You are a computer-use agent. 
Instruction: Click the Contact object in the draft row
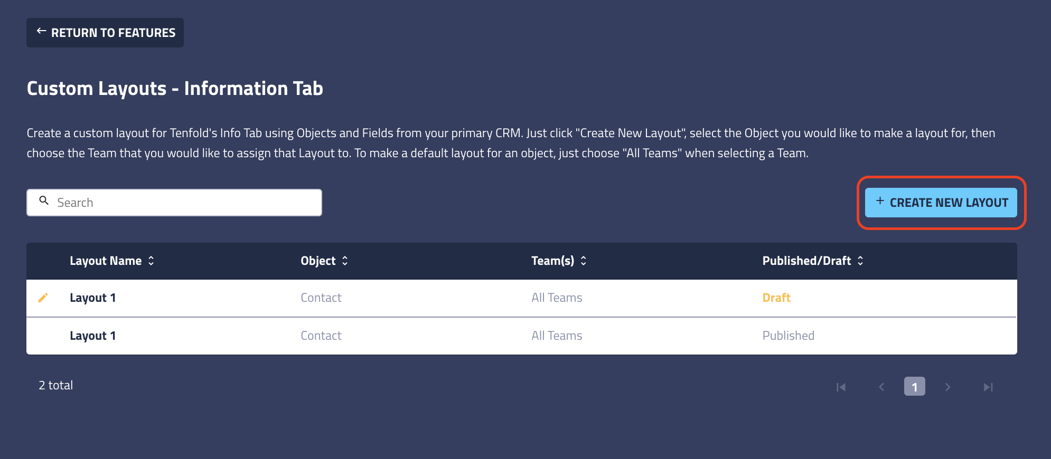[321, 298]
